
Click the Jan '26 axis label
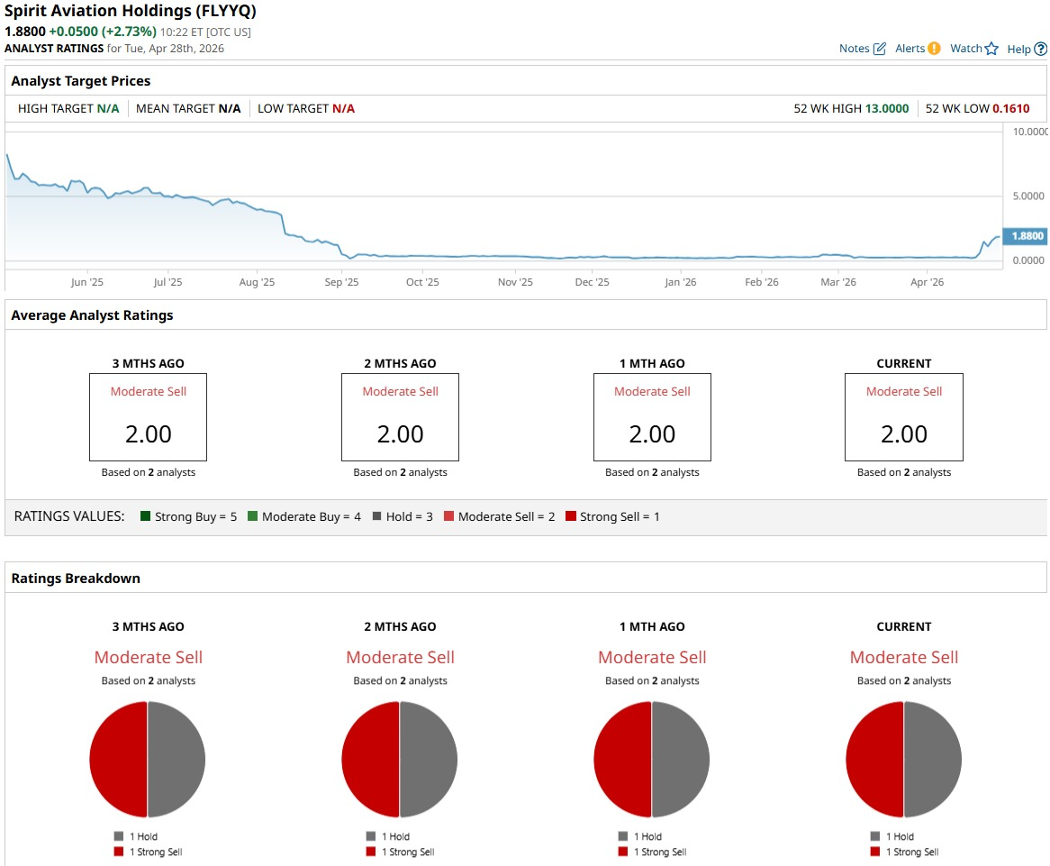pos(681,282)
